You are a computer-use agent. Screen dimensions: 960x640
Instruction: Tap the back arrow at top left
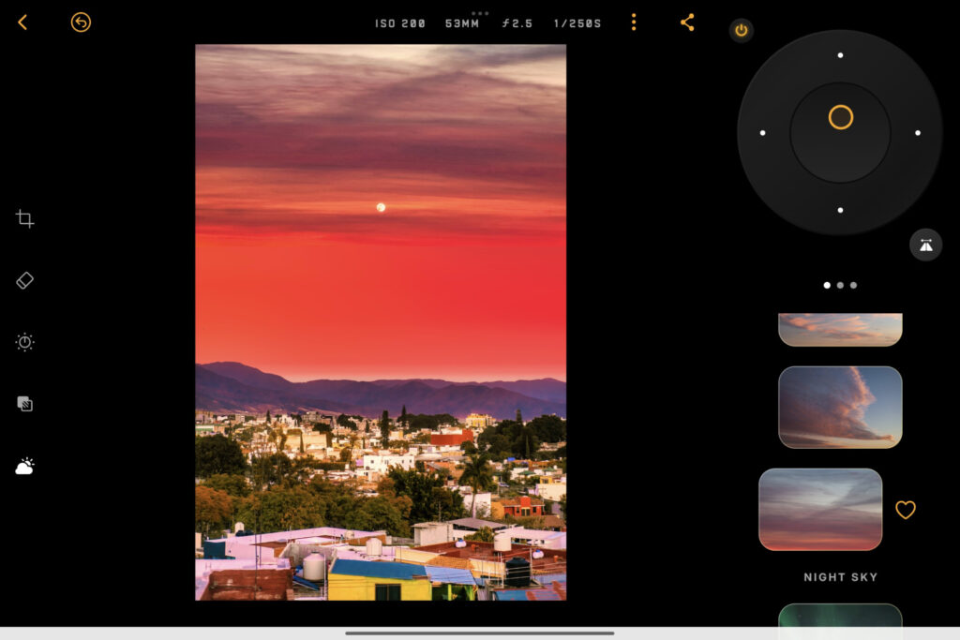pos(22,22)
